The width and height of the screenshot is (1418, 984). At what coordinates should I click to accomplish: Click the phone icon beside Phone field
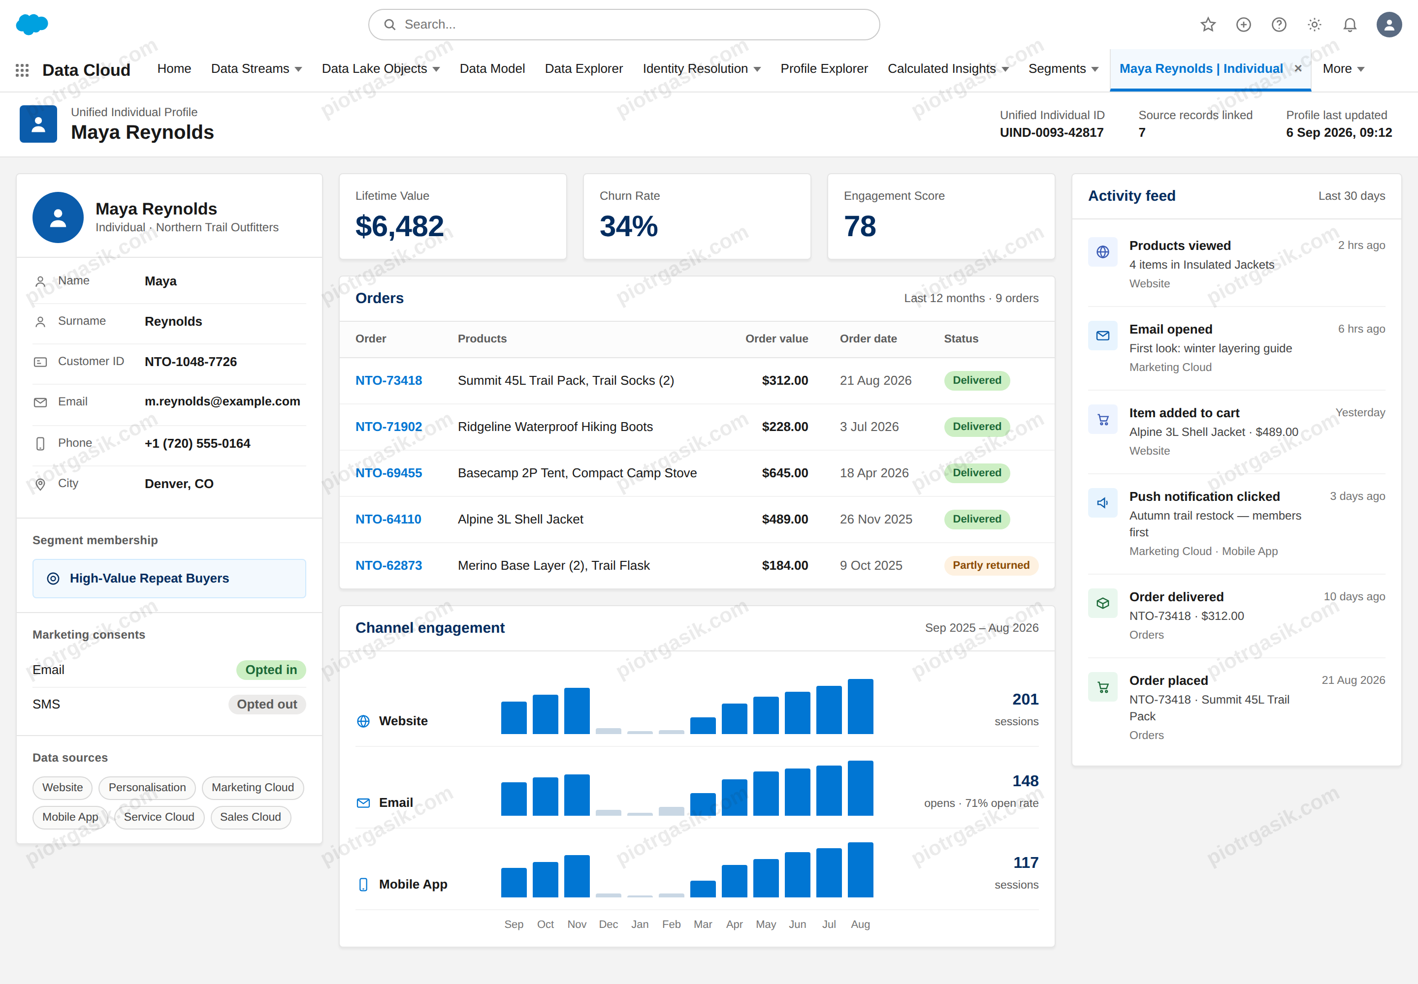point(40,443)
